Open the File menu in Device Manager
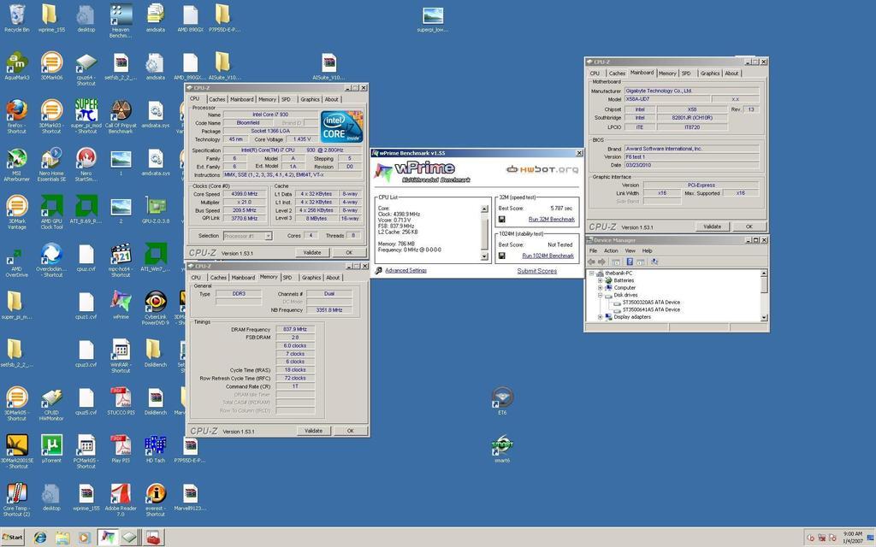Viewport: 876px width, 547px height. tap(594, 250)
